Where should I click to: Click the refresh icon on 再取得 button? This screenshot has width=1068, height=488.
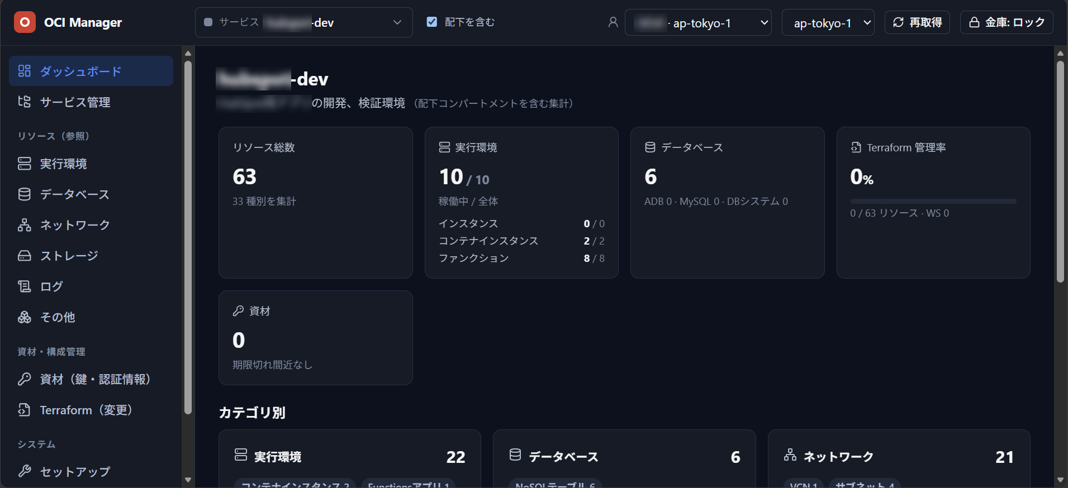click(x=898, y=22)
